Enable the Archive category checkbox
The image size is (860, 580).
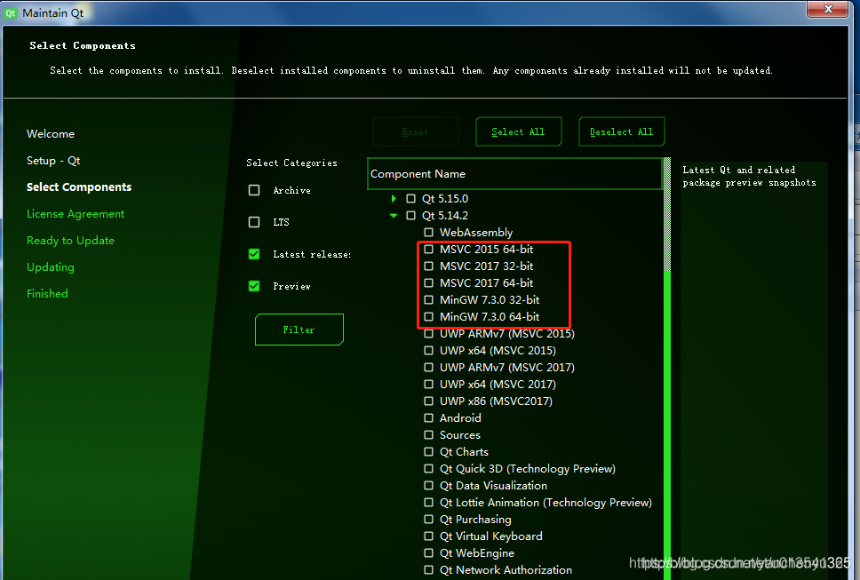[x=254, y=190]
